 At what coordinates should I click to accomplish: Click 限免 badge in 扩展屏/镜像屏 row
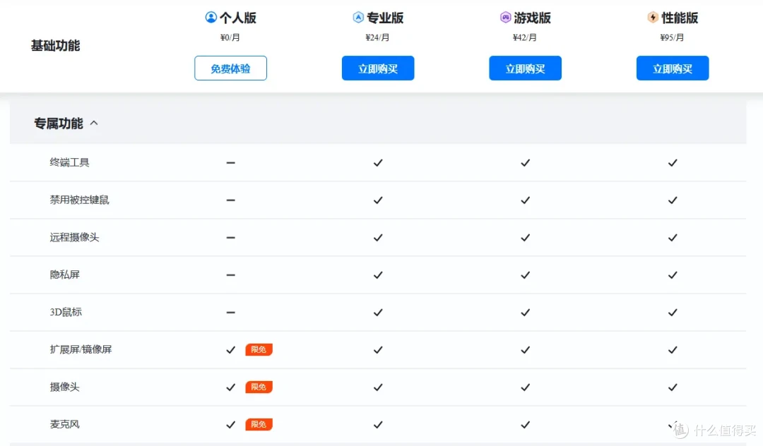click(x=259, y=349)
